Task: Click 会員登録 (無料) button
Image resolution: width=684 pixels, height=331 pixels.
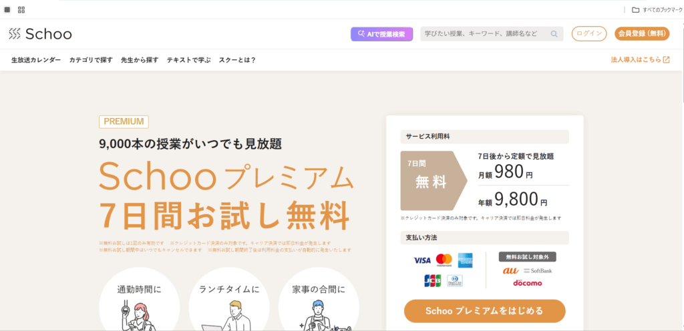Action: tap(642, 34)
